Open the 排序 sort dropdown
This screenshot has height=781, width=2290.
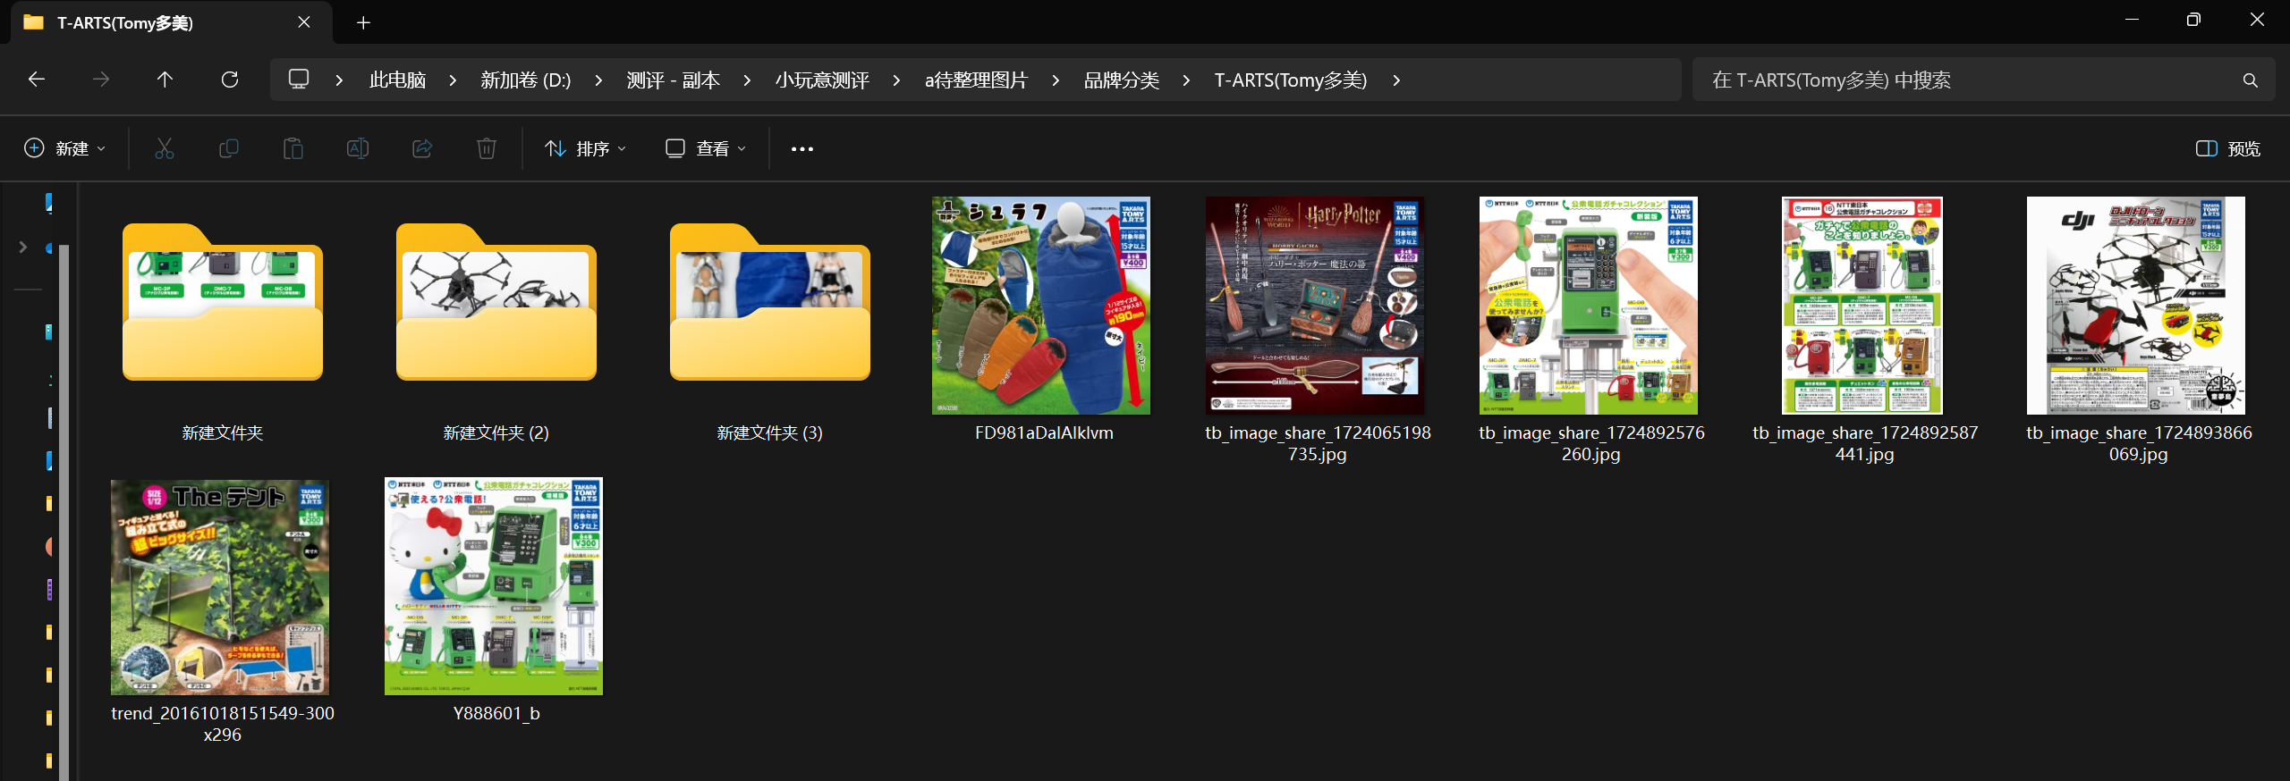click(x=586, y=148)
